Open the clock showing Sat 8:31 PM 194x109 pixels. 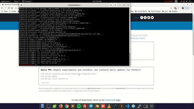pos(97,1)
